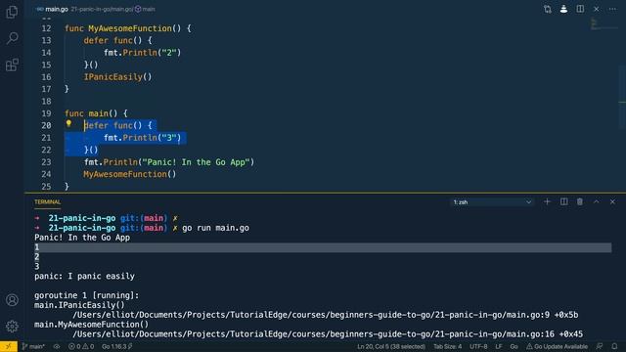Kill the terminal with trash icon
The height and width of the screenshot is (352, 626).
(580, 202)
